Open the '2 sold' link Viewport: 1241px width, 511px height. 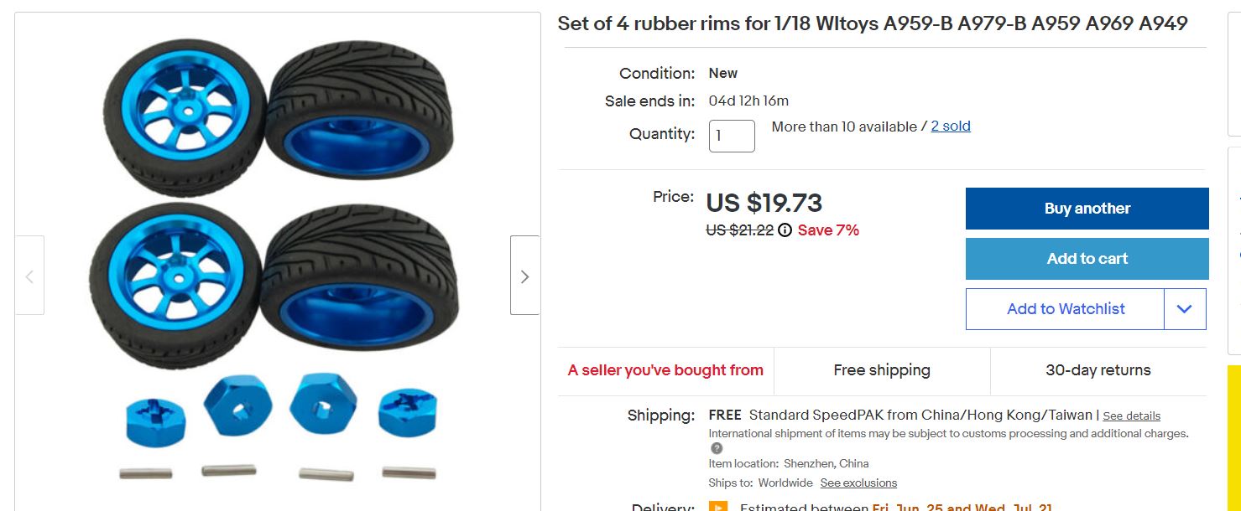pyautogui.click(x=951, y=126)
